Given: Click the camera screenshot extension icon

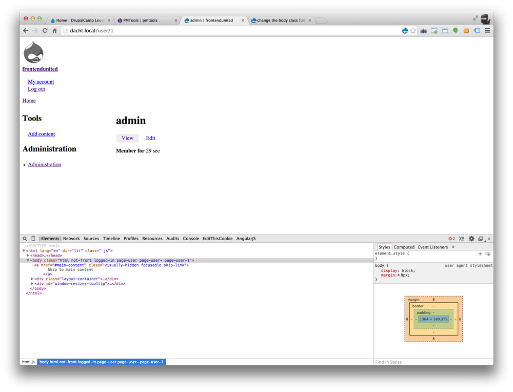Looking at the screenshot, I should (423, 30).
